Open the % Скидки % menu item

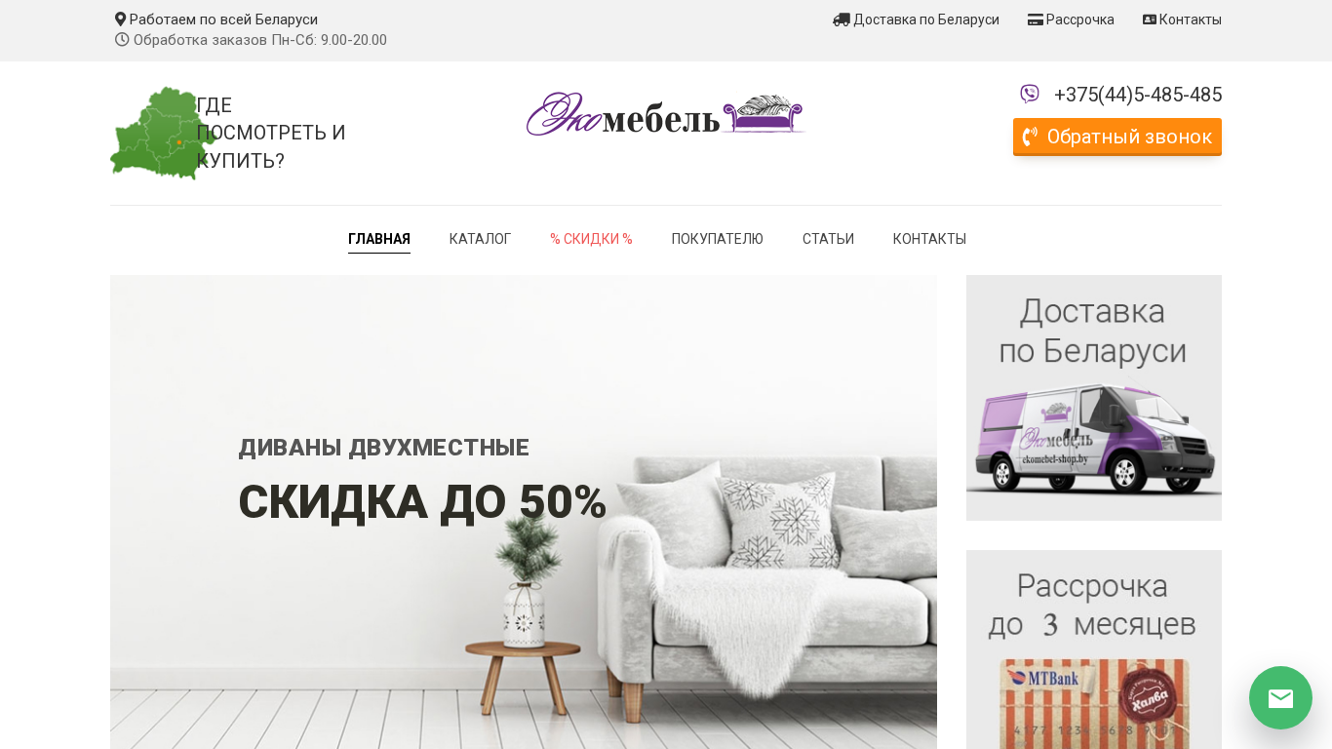(591, 239)
